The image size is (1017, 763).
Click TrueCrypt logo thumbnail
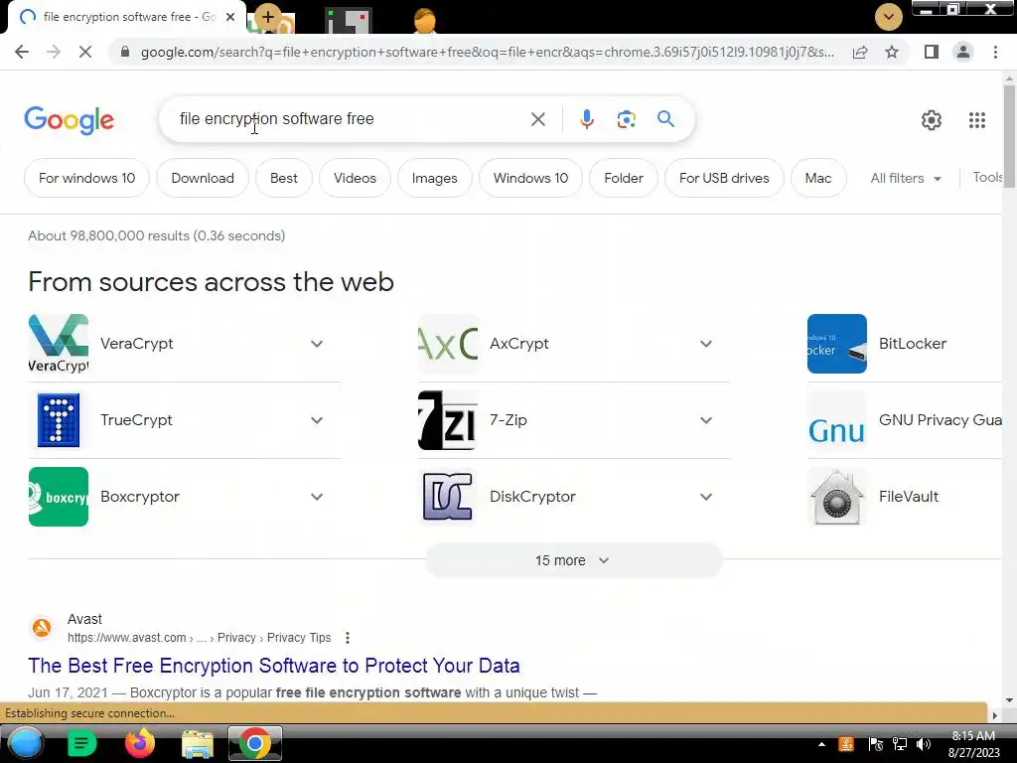pos(59,420)
